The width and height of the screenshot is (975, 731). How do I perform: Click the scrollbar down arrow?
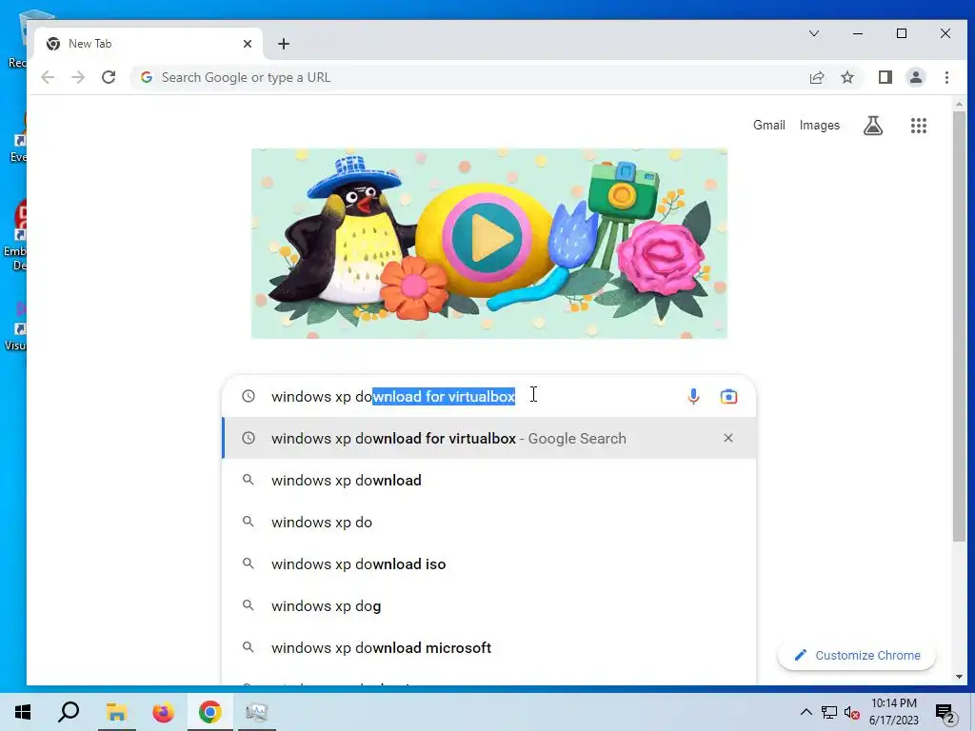coord(959,677)
